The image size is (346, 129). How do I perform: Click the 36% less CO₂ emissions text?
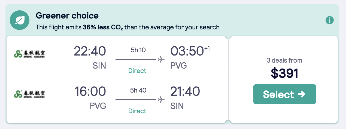pyautogui.click(x=103, y=27)
